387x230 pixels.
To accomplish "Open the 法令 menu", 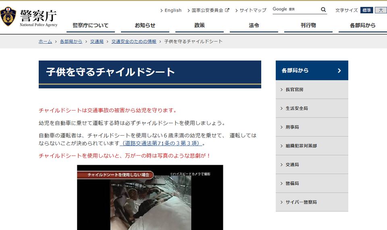I will click(254, 25).
